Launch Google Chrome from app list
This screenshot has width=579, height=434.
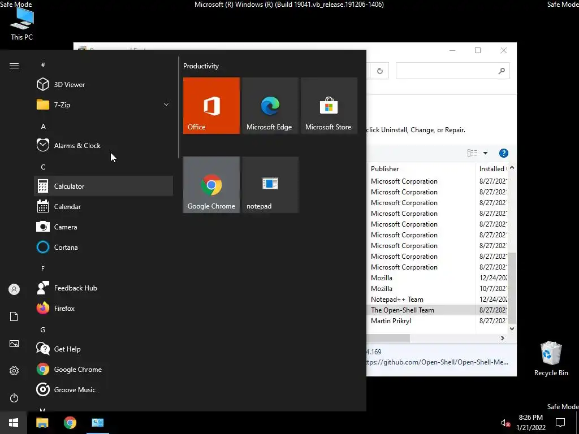pyautogui.click(x=103, y=369)
